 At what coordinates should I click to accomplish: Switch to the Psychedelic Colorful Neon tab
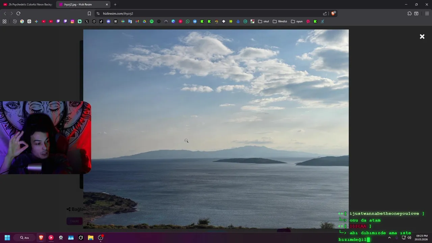pos(28,4)
